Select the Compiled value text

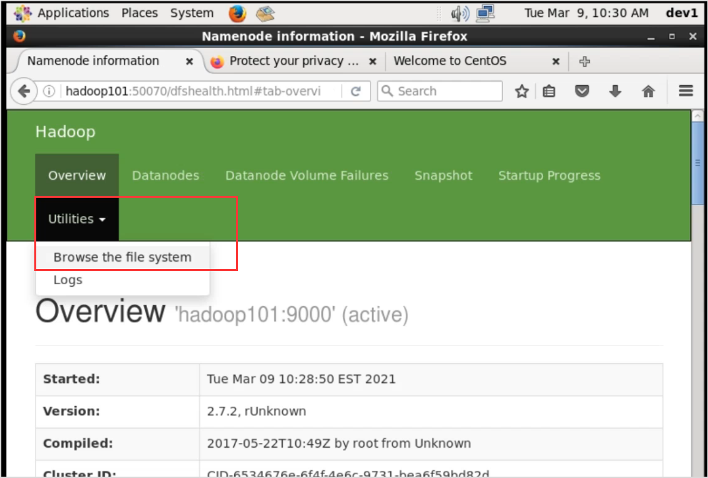339,443
